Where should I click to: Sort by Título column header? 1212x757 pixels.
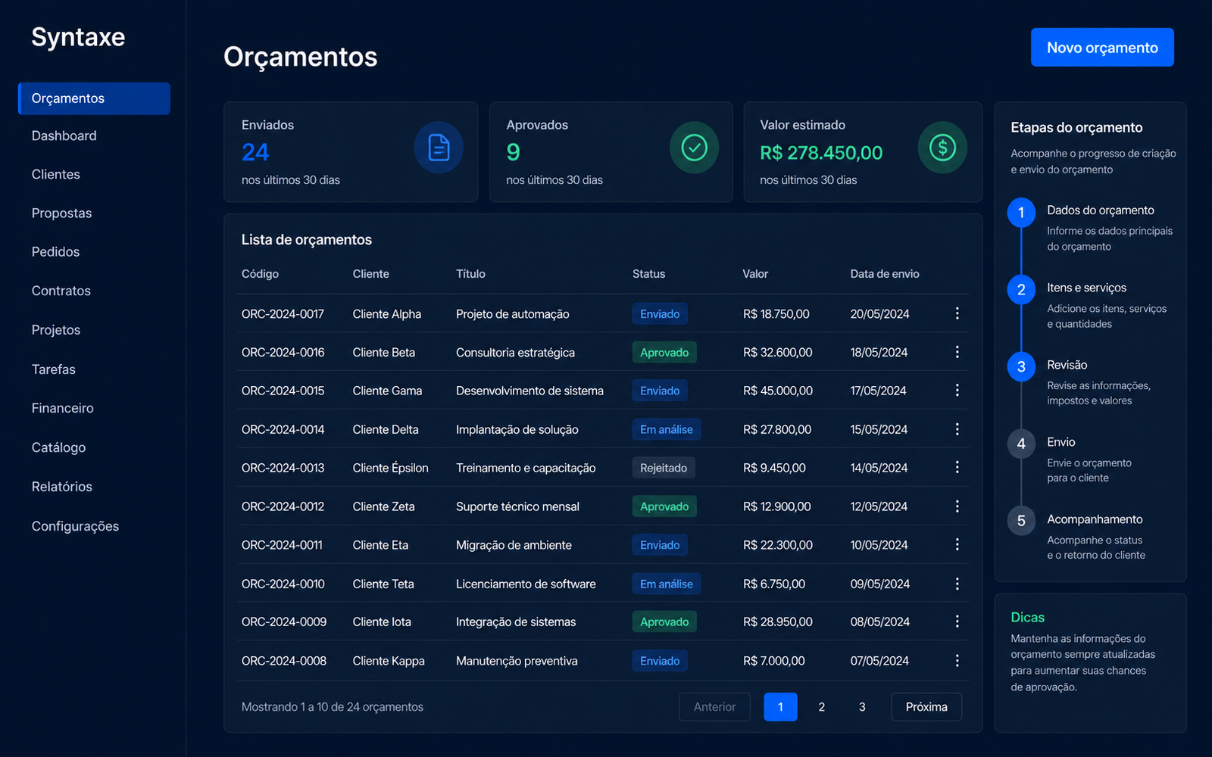[470, 274]
